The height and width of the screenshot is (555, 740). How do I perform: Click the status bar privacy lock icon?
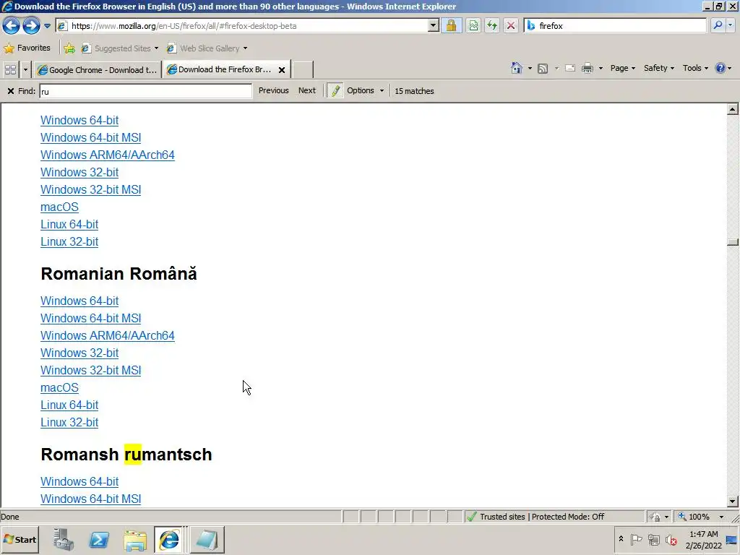(x=655, y=517)
